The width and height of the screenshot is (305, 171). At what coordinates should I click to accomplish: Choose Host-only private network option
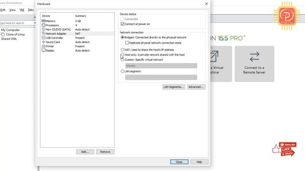(x=122, y=55)
